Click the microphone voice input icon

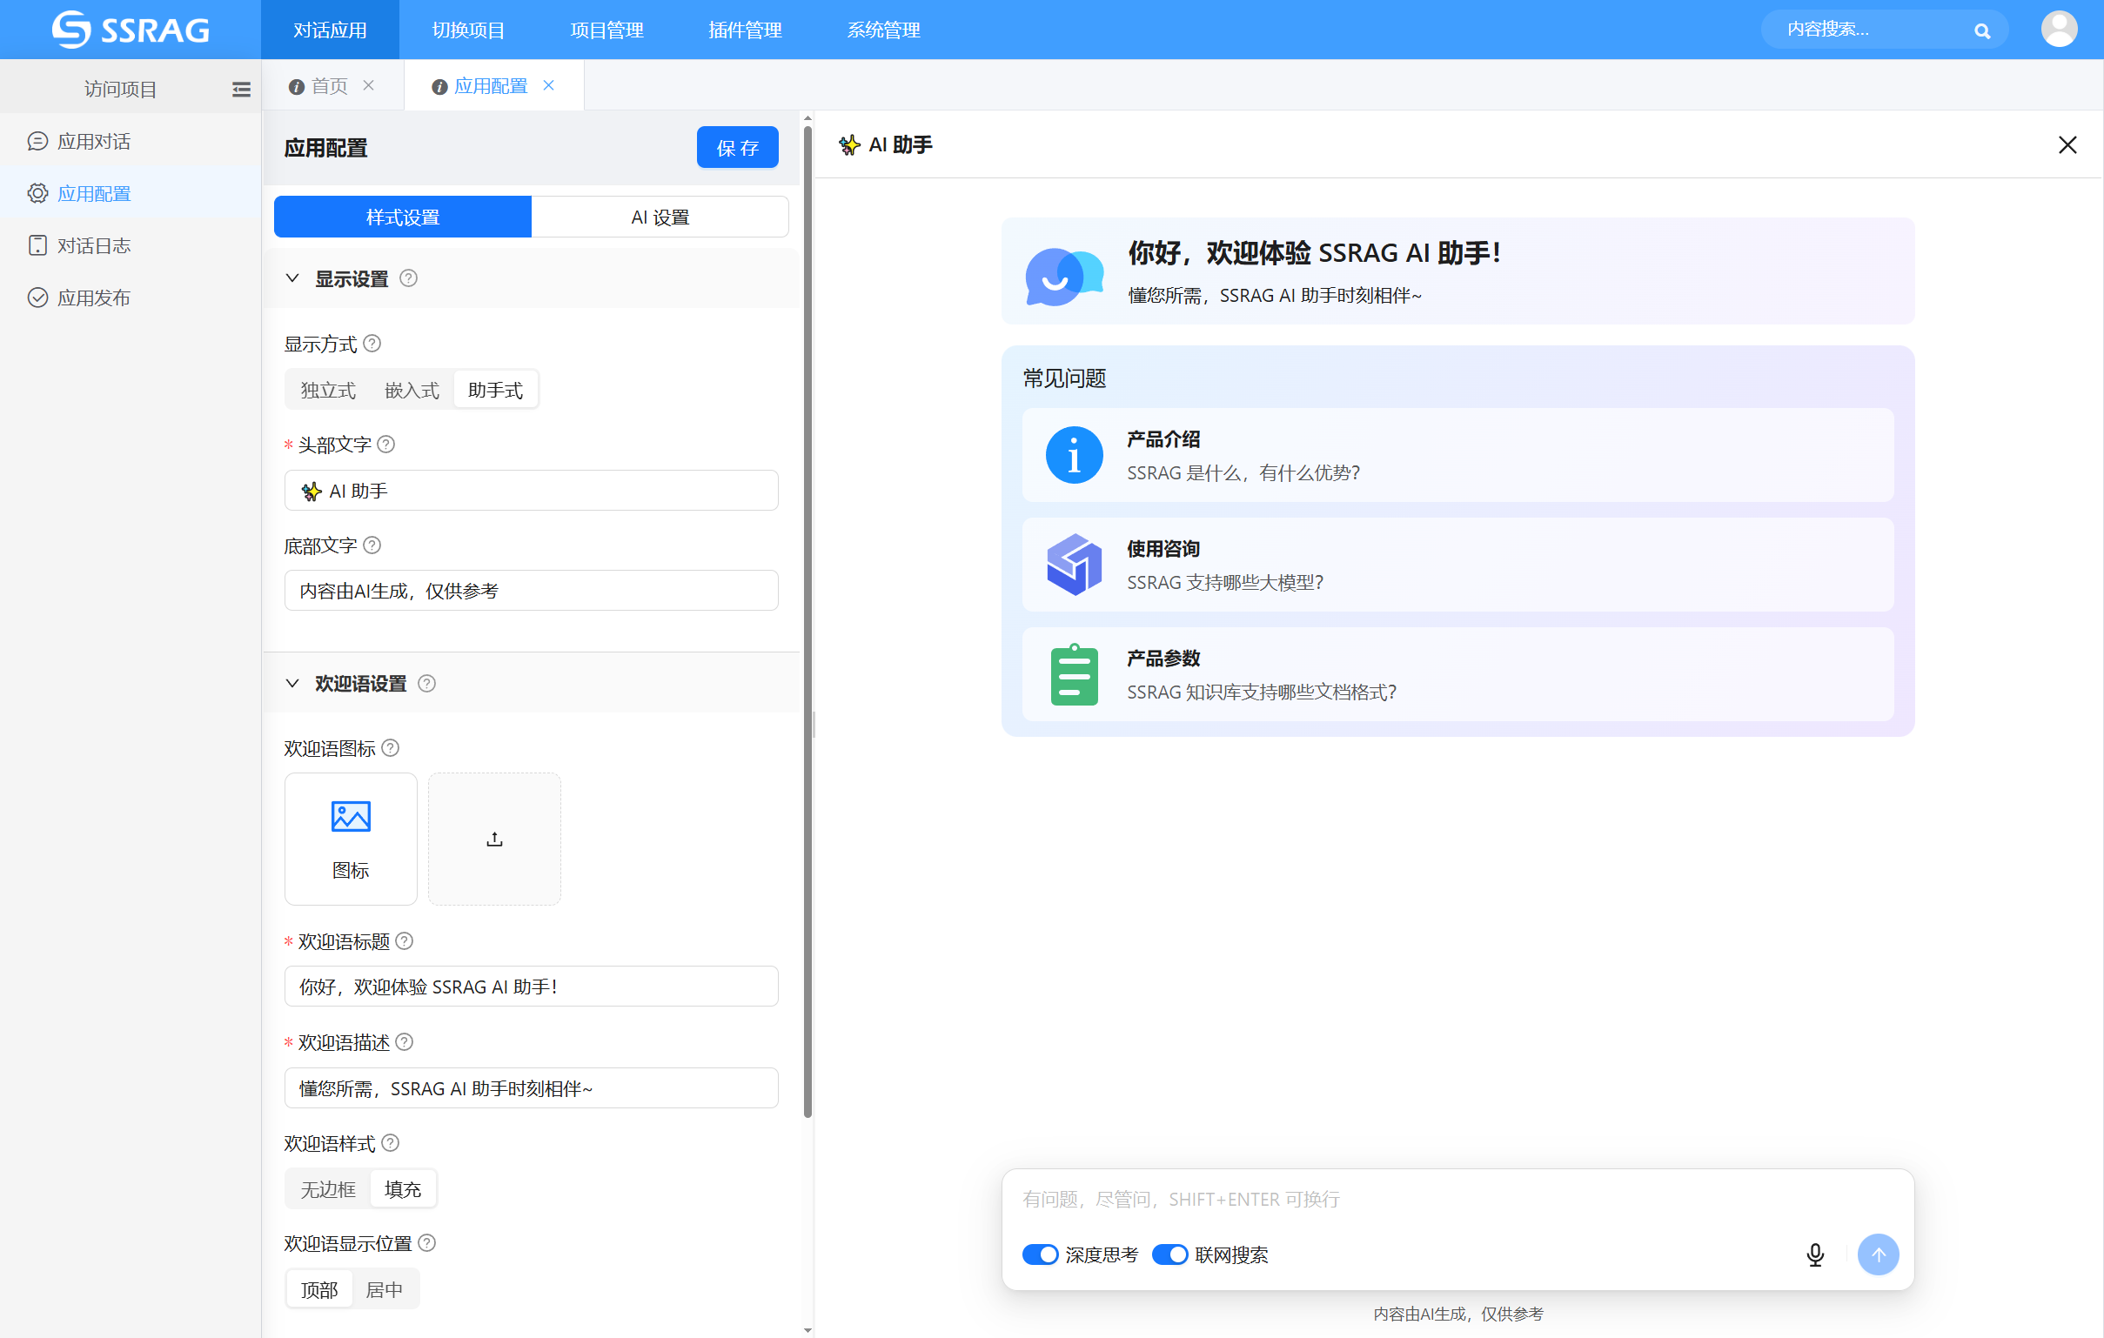[1815, 1255]
